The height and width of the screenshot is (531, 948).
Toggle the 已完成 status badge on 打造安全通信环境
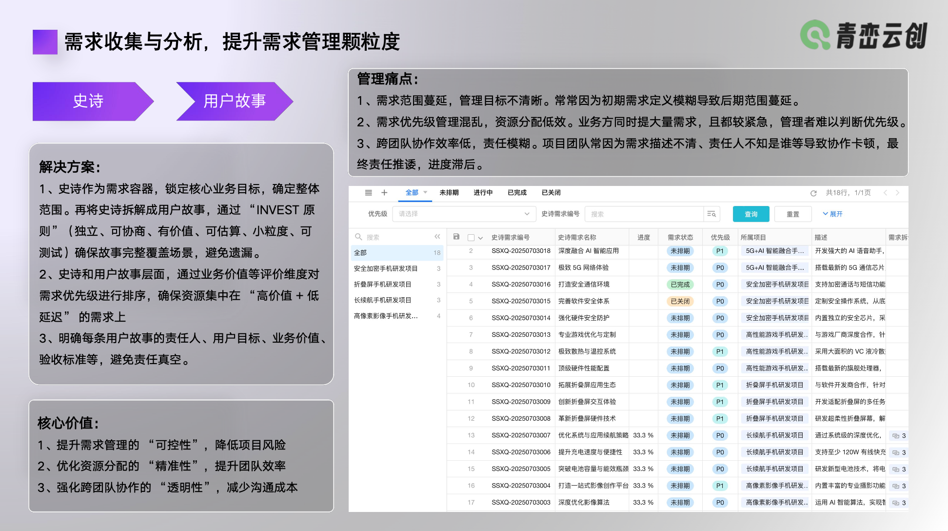coord(680,284)
